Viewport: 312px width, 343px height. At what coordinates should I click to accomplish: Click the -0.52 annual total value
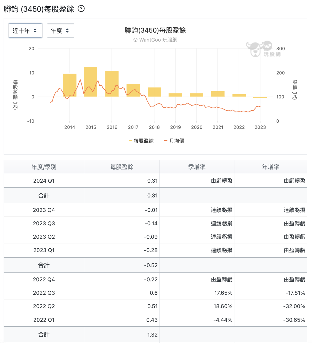[151, 265]
